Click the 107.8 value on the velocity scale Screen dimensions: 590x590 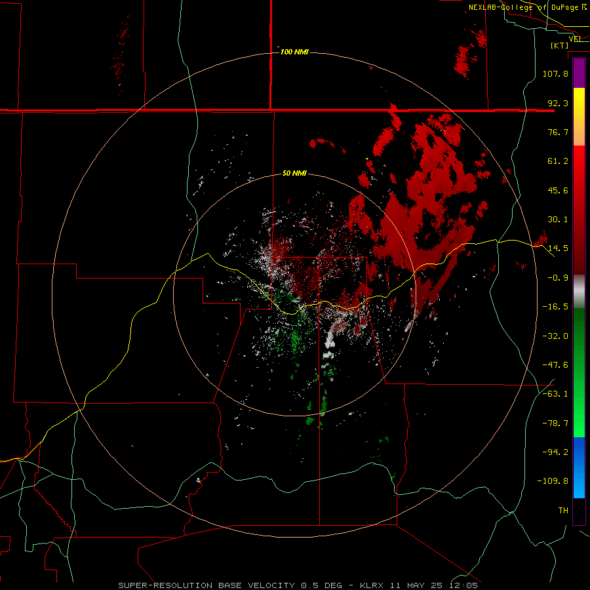(555, 73)
